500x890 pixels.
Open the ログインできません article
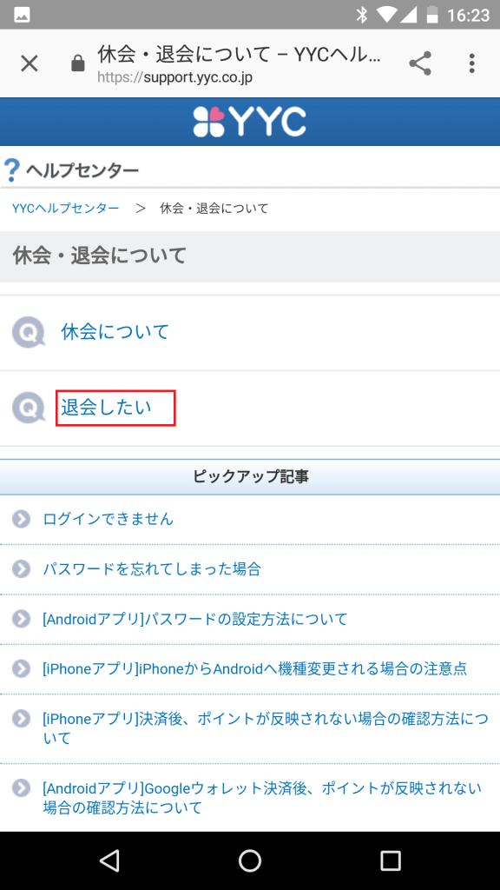[109, 519]
